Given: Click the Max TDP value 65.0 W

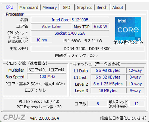Looking at the screenshot, I should [x=100, y=27].
